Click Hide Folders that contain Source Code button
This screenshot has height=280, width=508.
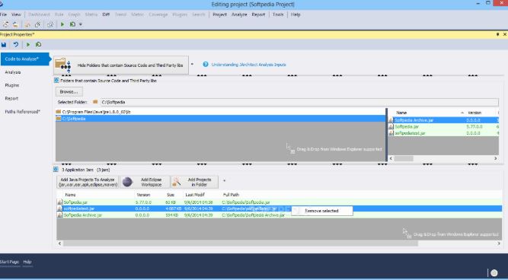121,65
